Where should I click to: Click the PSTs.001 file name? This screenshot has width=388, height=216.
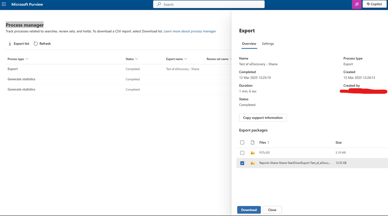click(264, 153)
